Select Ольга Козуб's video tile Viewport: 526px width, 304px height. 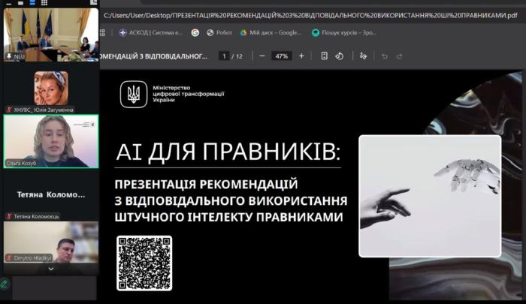pyautogui.click(x=50, y=140)
